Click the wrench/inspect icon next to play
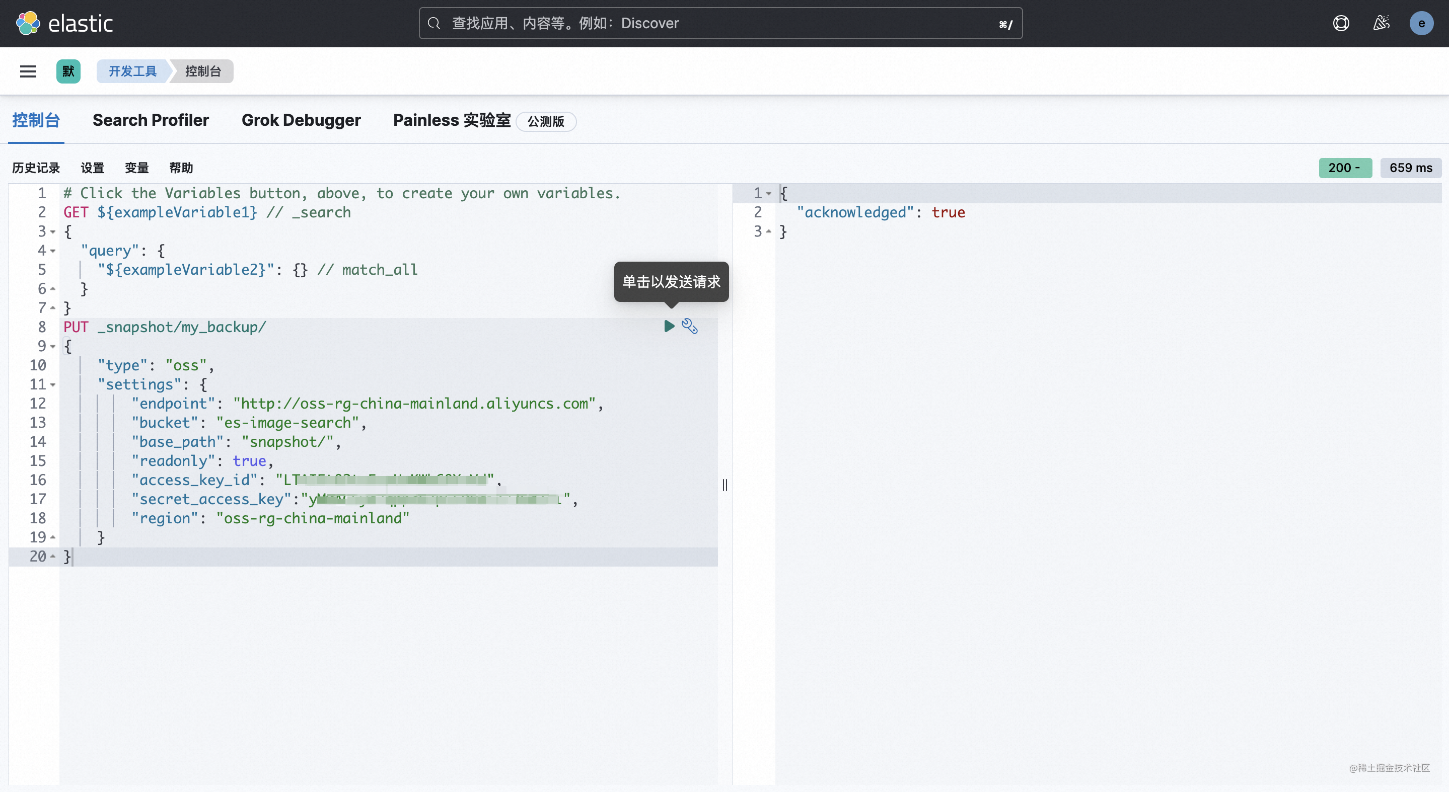 (x=690, y=326)
